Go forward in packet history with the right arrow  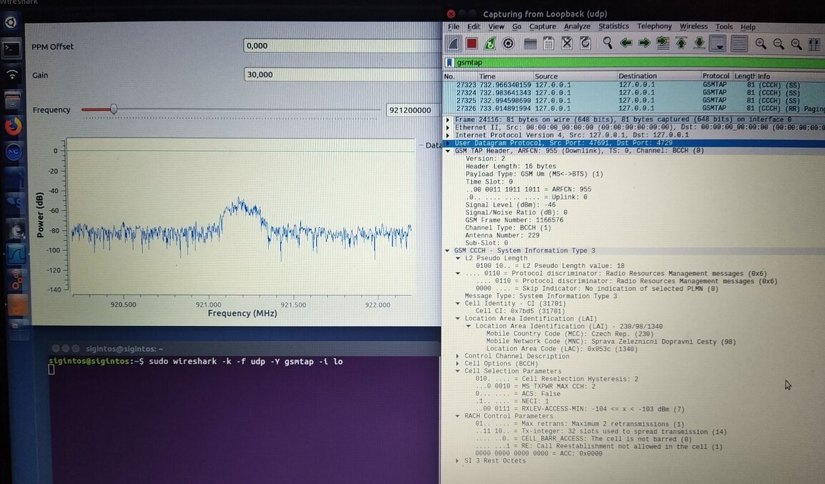(644, 44)
